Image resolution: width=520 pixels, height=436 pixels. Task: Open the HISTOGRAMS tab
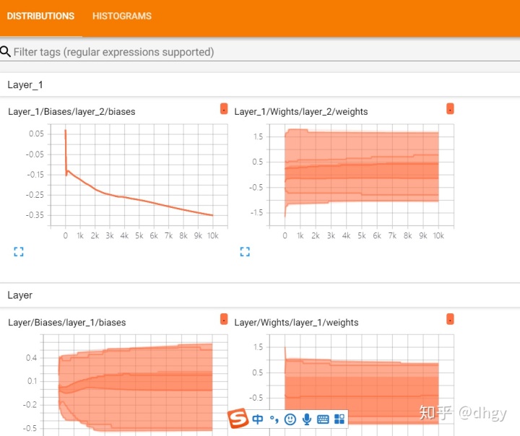[x=122, y=16]
